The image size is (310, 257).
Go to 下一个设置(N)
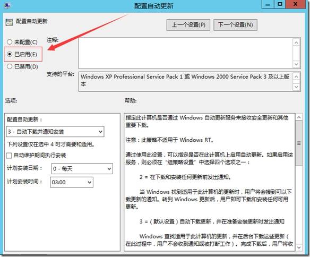pyautogui.click(x=235, y=25)
